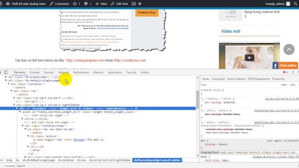299x168 pixels.
Task: Open the updates icon with count 1
Action: click(77, 4)
